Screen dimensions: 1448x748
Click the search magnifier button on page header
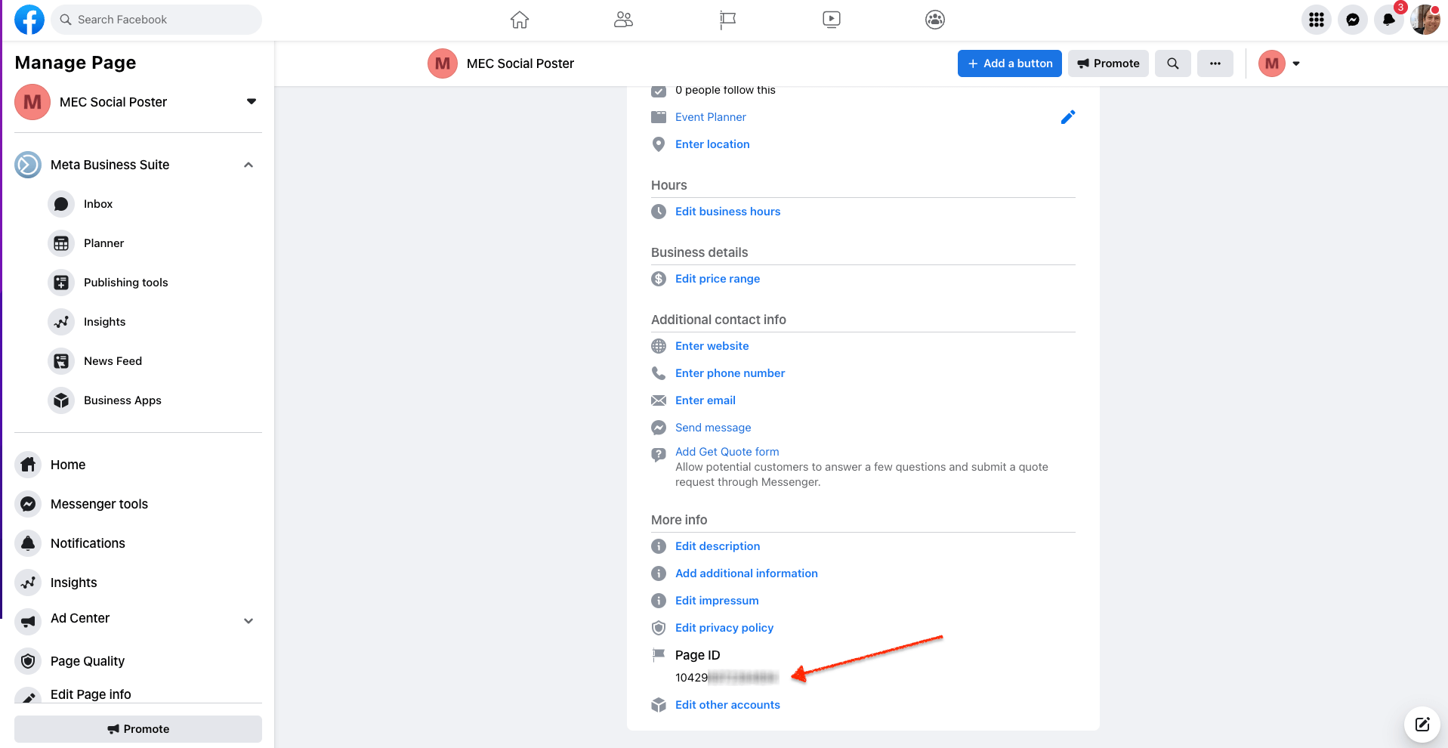[x=1172, y=63]
